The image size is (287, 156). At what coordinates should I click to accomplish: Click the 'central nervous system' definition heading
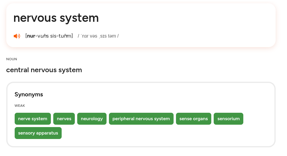pyautogui.click(x=44, y=70)
